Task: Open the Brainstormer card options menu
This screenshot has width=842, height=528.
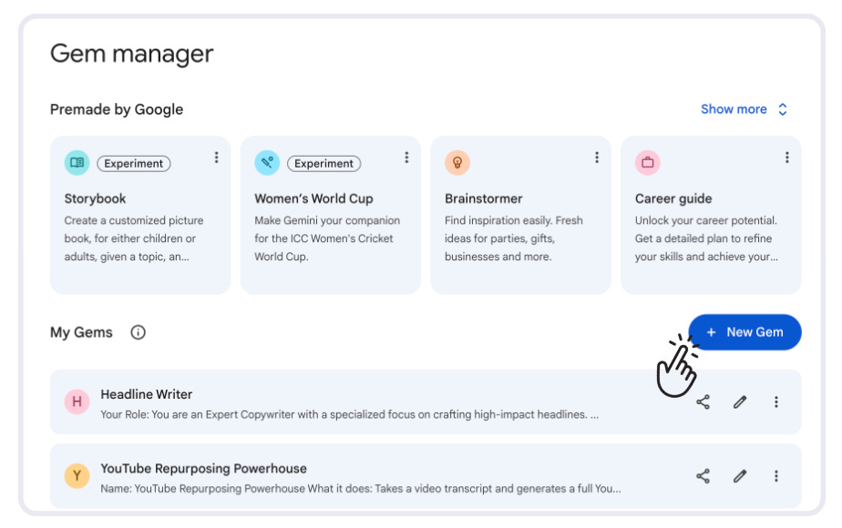Action: coord(597,157)
